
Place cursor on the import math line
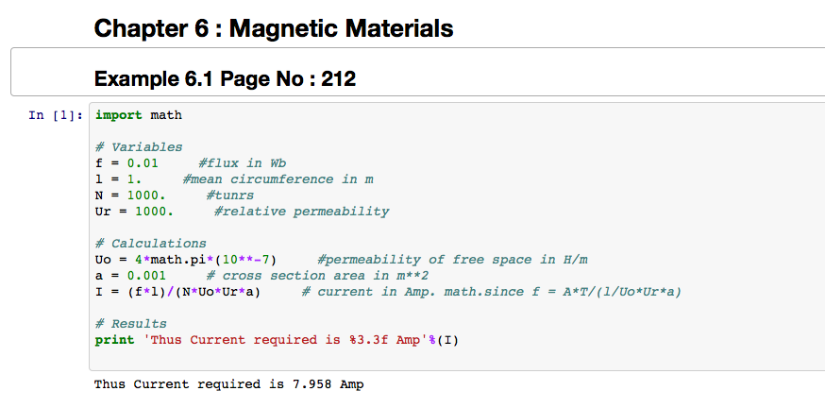click(x=139, y=115)
